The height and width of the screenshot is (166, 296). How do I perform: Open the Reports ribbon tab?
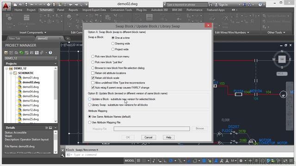[x=73, y=10]
